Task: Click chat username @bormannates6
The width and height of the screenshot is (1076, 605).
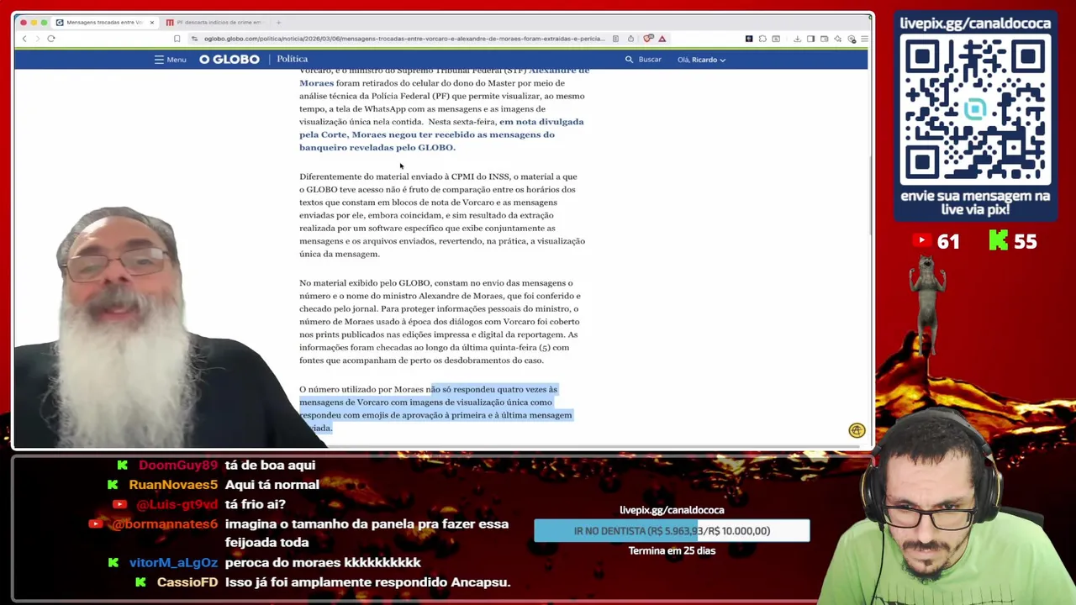Action: (x=165, y=524)
